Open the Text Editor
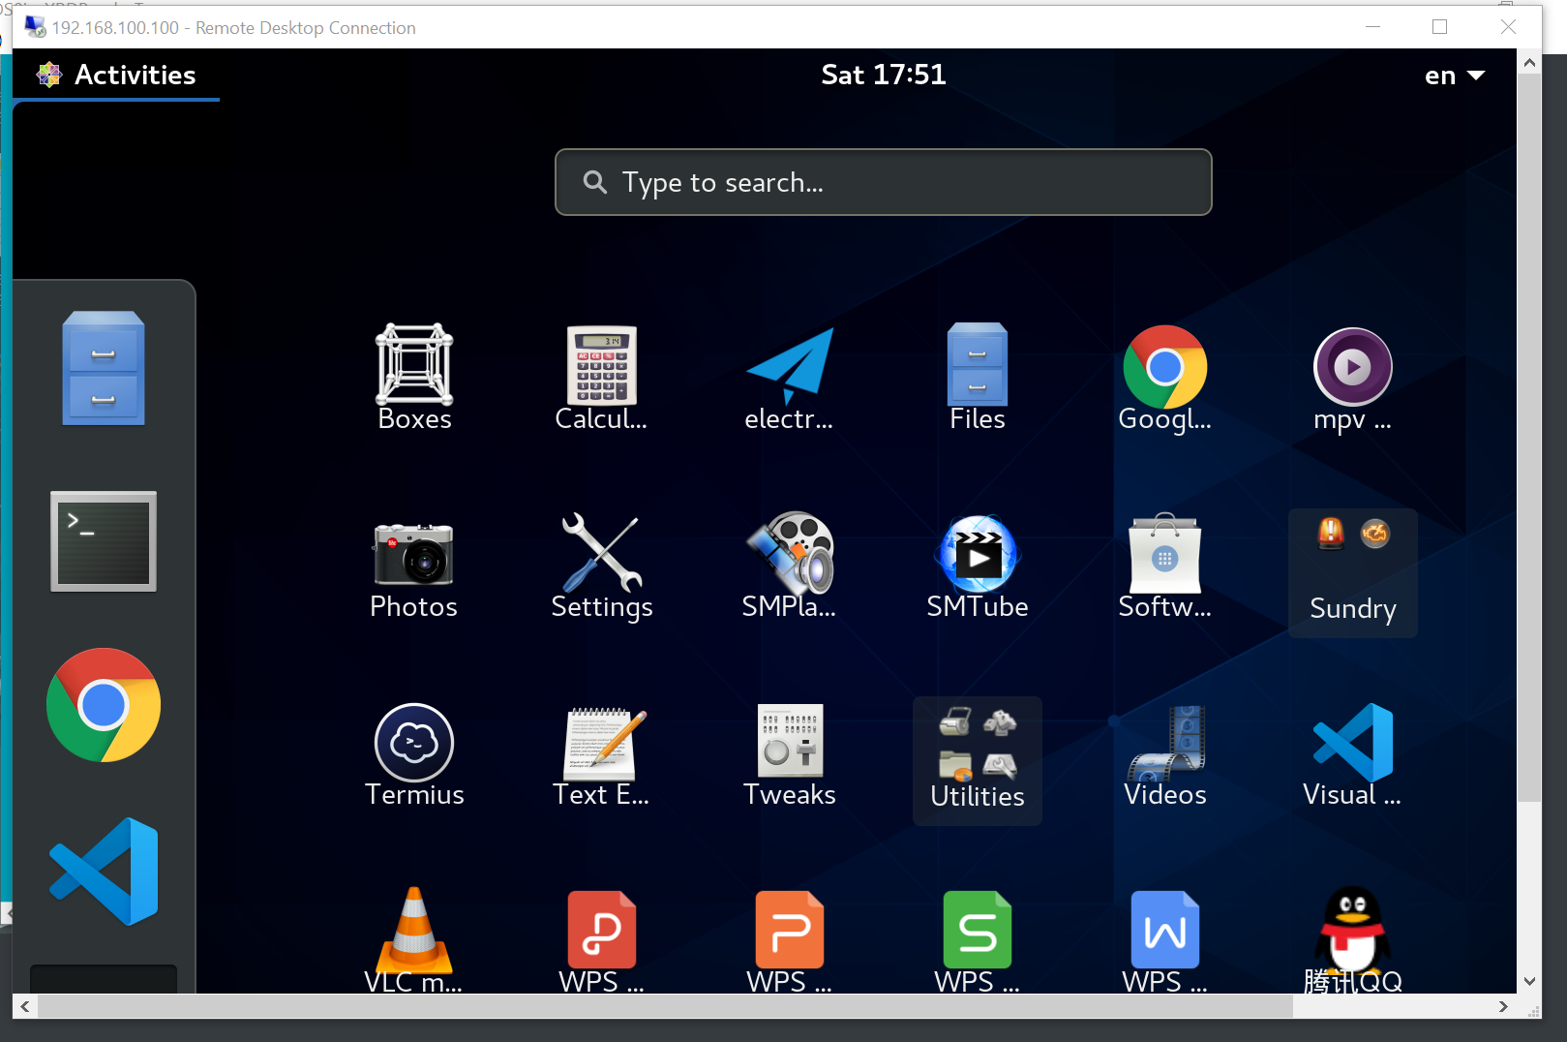Screen dimensions: 1567x1042 coord(601,753)
